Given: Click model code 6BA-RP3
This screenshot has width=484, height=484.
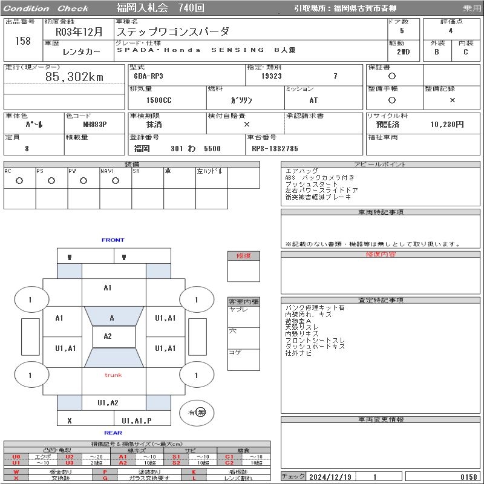Looking at the screenshot, I should tap(148, 76).
